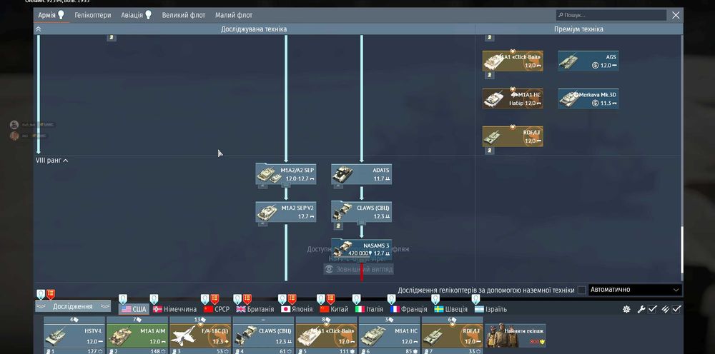Select CLAWS (СВЦ) in the crew slot bar
This screenshot has width=715, height=354.
pyautogui.click(x=263, y=335)
